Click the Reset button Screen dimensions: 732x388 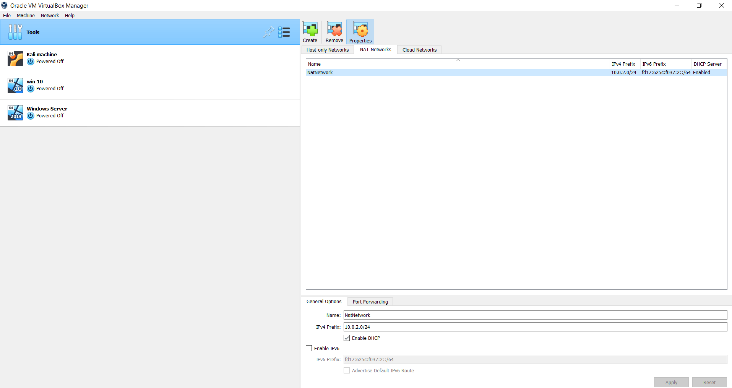(709, 382)
